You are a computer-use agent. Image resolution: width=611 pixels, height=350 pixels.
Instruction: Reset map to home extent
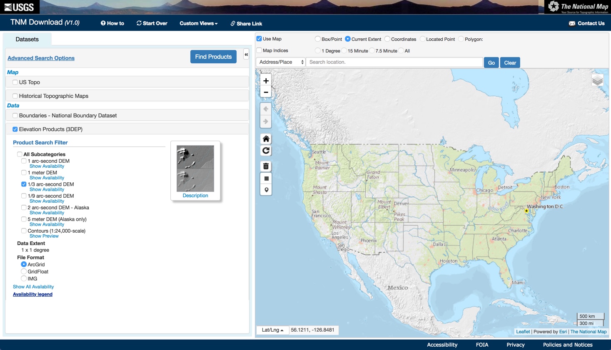266,139
